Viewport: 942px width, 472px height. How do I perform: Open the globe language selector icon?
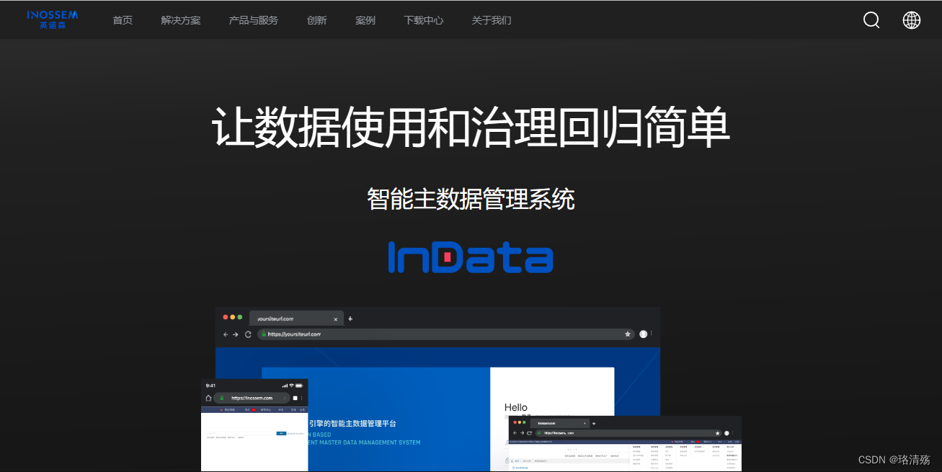912,20
